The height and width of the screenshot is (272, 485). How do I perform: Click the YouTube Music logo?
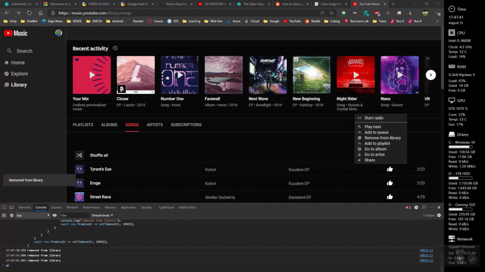coord(16,33)
